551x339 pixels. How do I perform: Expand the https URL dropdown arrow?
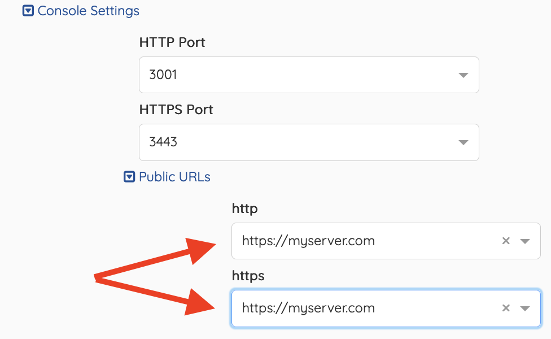tap(525, 308)
